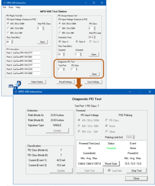Toggle the Class 3 demotion test checkbox
The width and height of the screenshot is (155, 186).
tap(63, 42)
